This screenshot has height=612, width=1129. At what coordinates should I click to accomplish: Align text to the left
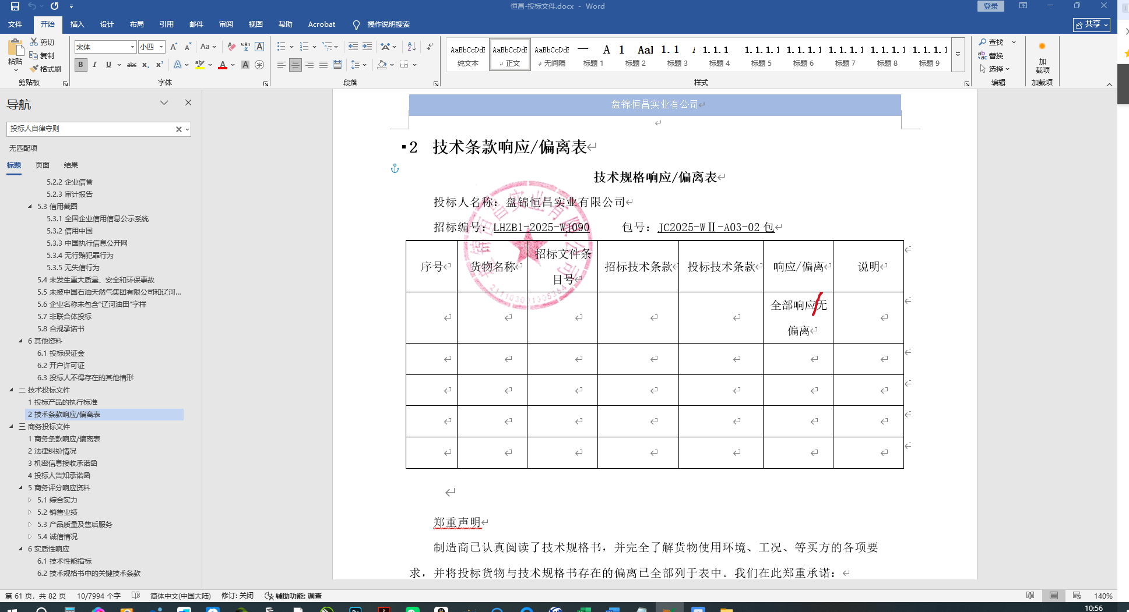pyautogui.click(x=282, y=65)
